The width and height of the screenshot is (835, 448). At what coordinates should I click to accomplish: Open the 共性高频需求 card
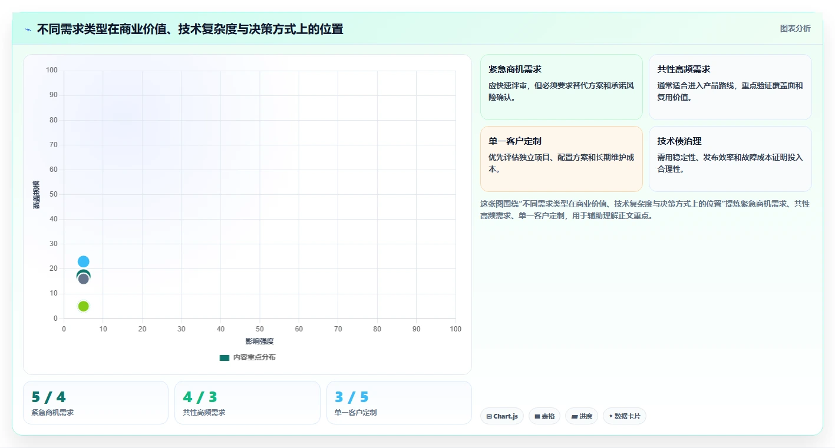coord(730,87)
